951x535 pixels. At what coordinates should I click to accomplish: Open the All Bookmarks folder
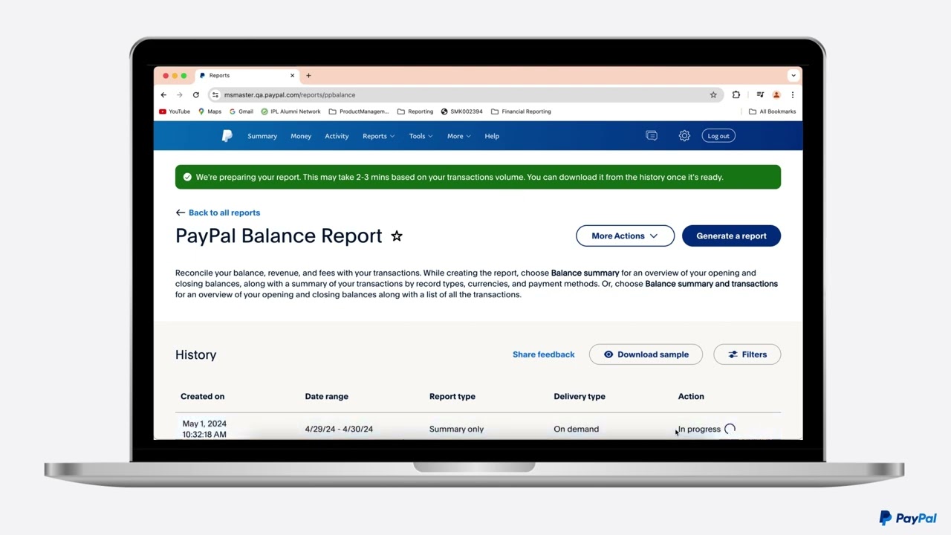click(772, 111)
